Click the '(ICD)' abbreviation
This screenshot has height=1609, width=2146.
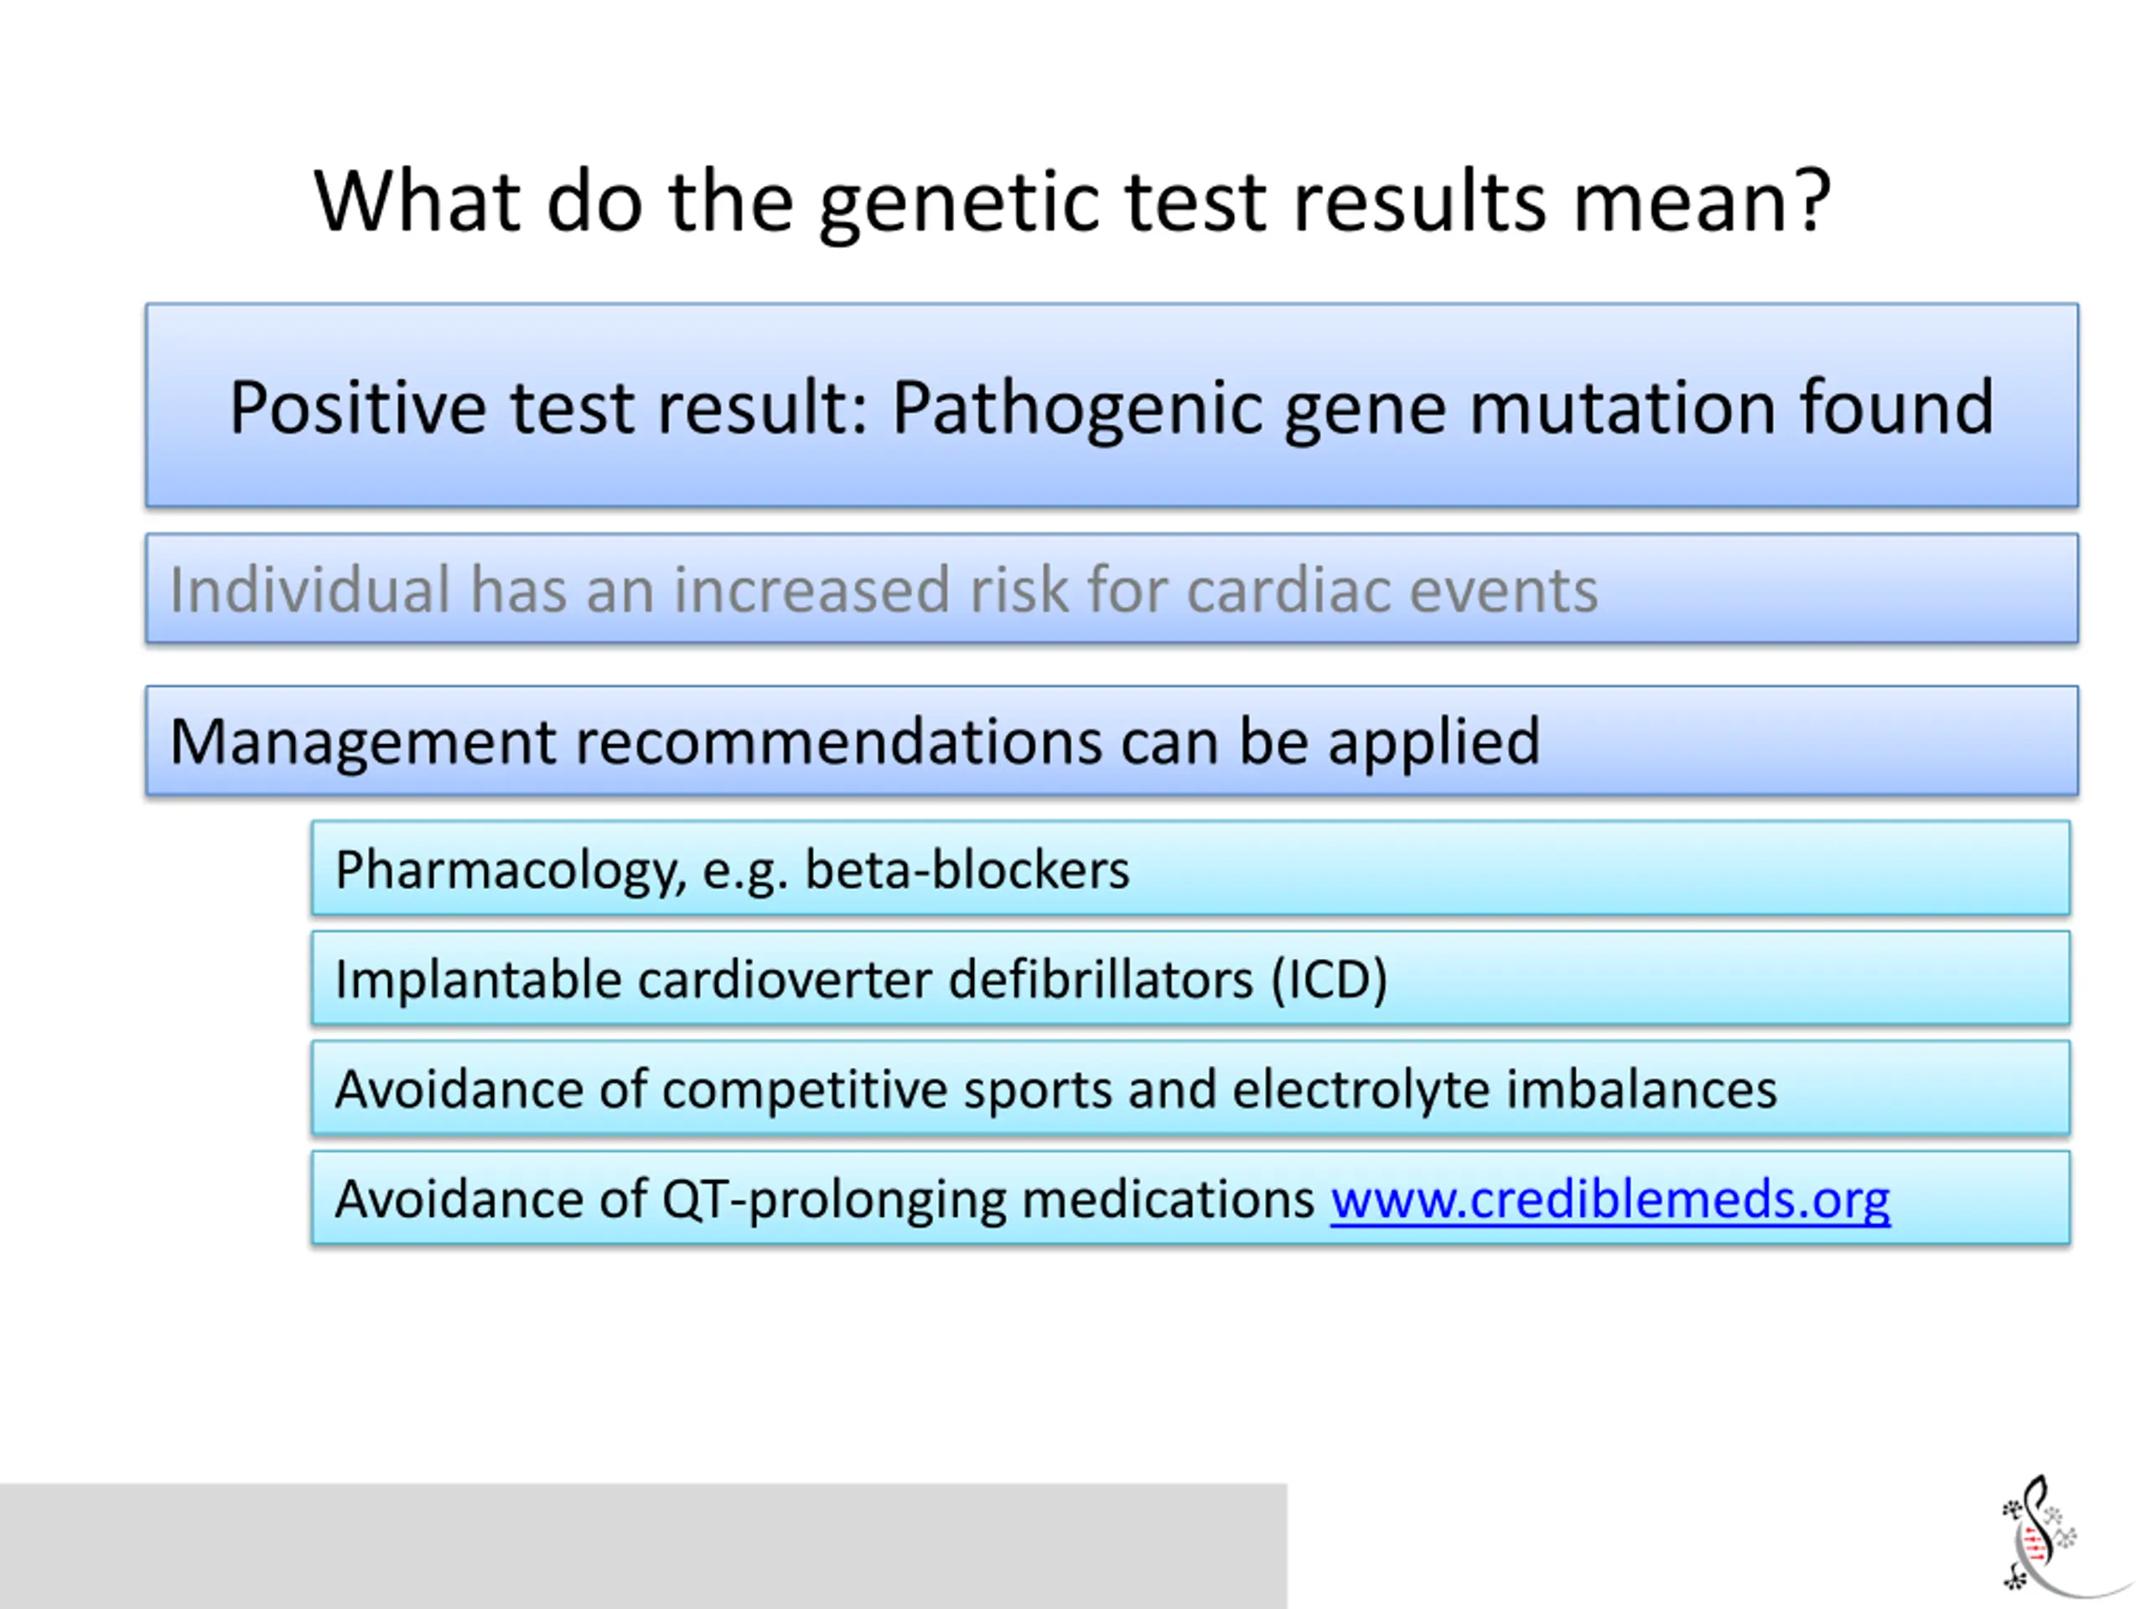(1330, 980)
